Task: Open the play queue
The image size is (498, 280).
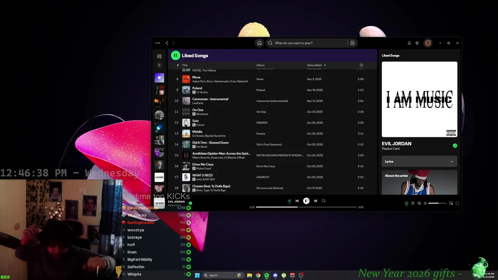Action: coord(413,203)
